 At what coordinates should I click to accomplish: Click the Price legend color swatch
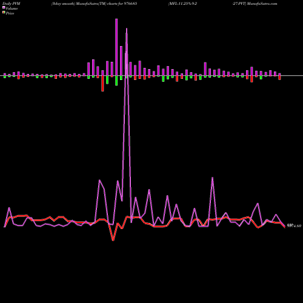[x=4, y=13]
